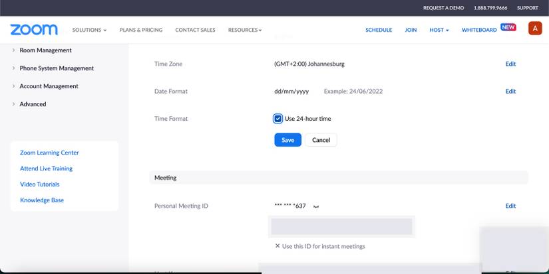Expand Account Management section
This screenshot has width=549, height=274.
pos(45,86)
